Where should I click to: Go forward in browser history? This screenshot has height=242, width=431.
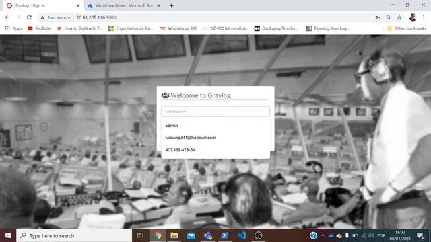[x=18, y=17]
